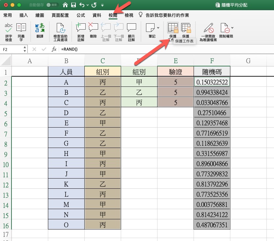Open the Quick Access Toolbar customize arrow
274x241 pixels.
[102, 5]
